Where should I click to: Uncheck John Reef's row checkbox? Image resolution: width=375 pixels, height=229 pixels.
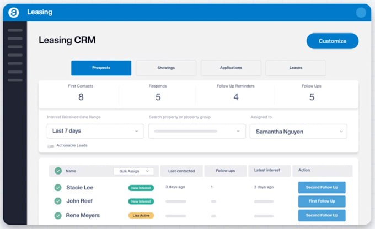[x=58, y=201]
